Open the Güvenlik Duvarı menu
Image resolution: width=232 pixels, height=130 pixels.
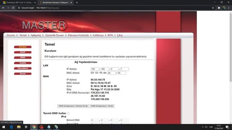point(55,35)
